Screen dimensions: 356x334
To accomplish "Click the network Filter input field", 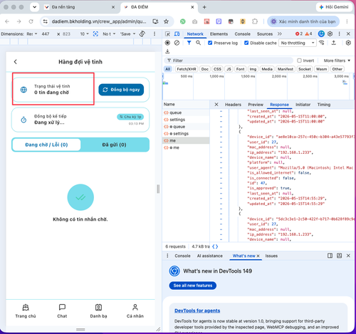I will (229, 61).
